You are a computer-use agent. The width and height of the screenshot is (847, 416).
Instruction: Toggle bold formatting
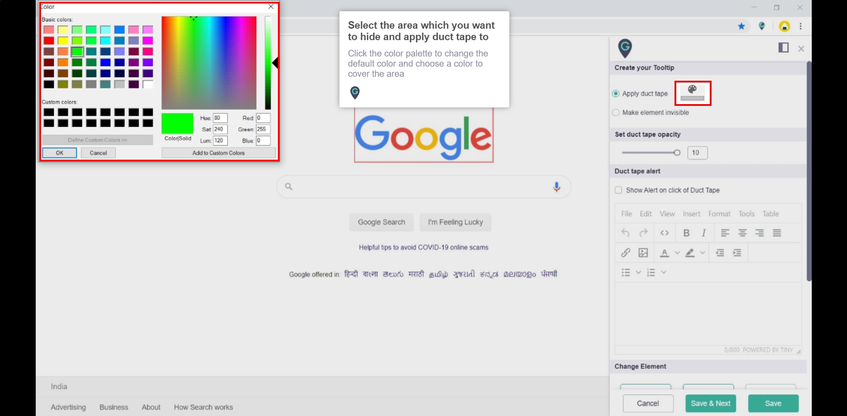click(x=686, y=233)
